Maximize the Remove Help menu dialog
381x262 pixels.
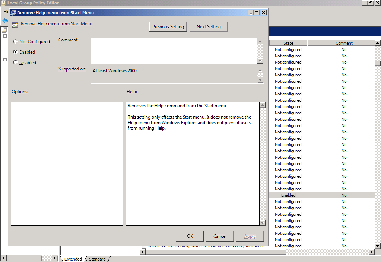point(257,13)
